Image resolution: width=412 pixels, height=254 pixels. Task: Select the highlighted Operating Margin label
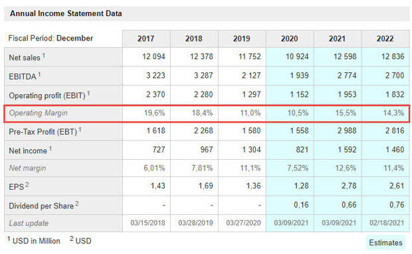pyautogui.click(x=38, y=113)
